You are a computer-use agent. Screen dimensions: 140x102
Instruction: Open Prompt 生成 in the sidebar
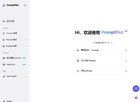tap(12, 33)
